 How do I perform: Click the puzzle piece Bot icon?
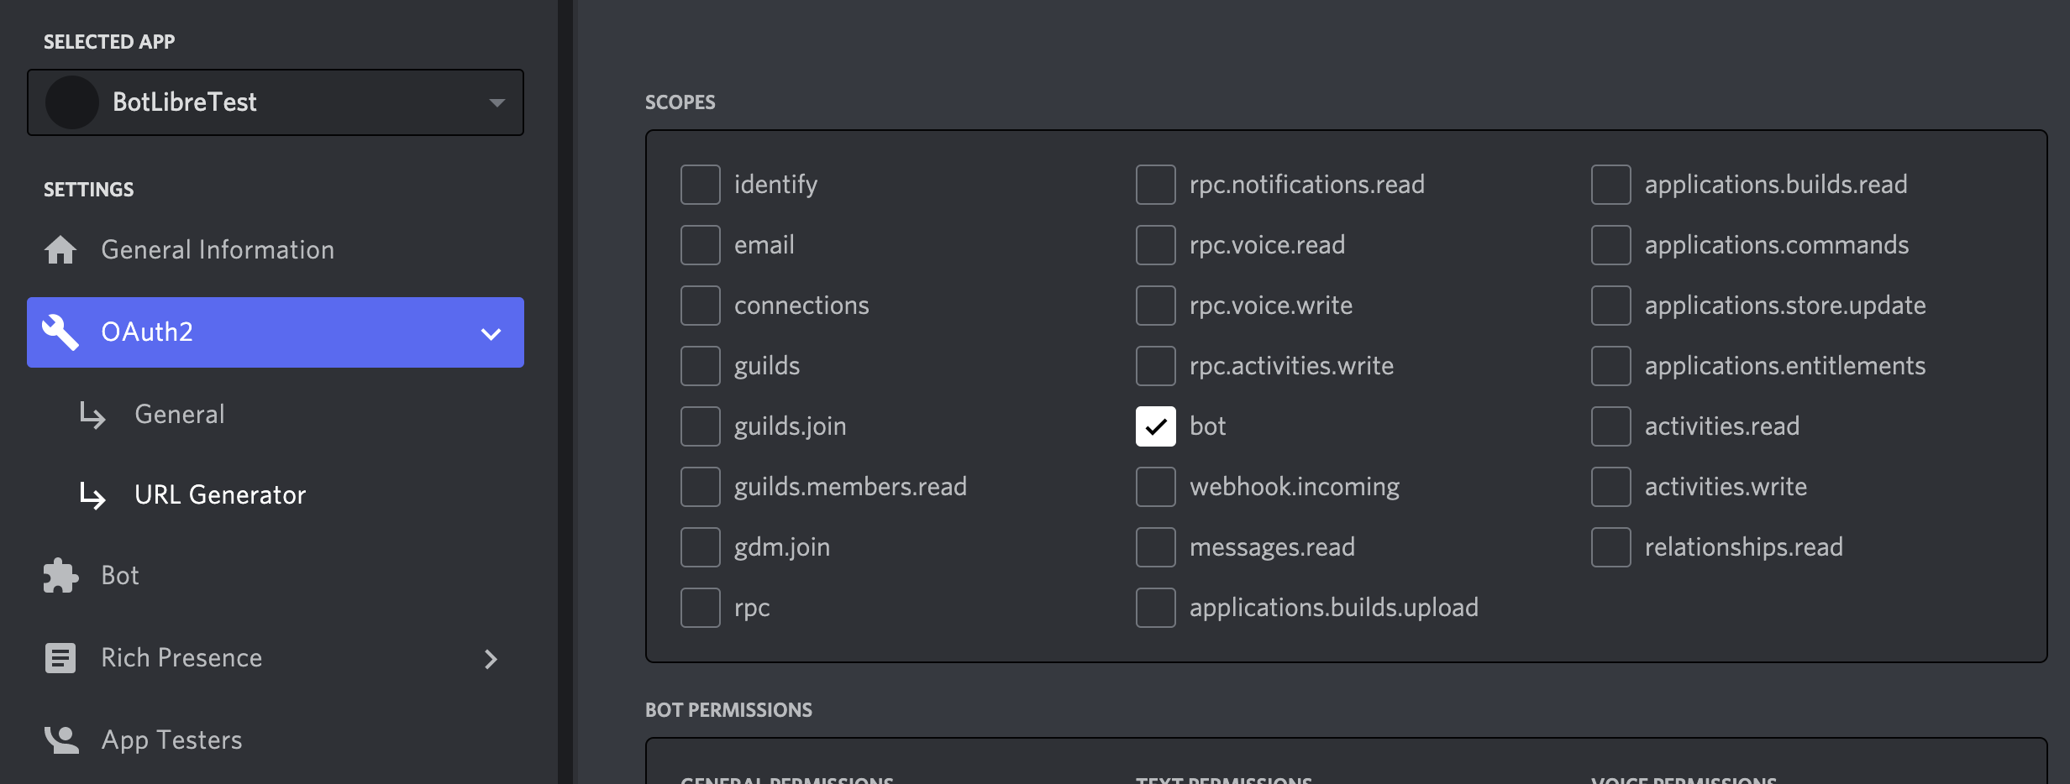pos(60,575)
